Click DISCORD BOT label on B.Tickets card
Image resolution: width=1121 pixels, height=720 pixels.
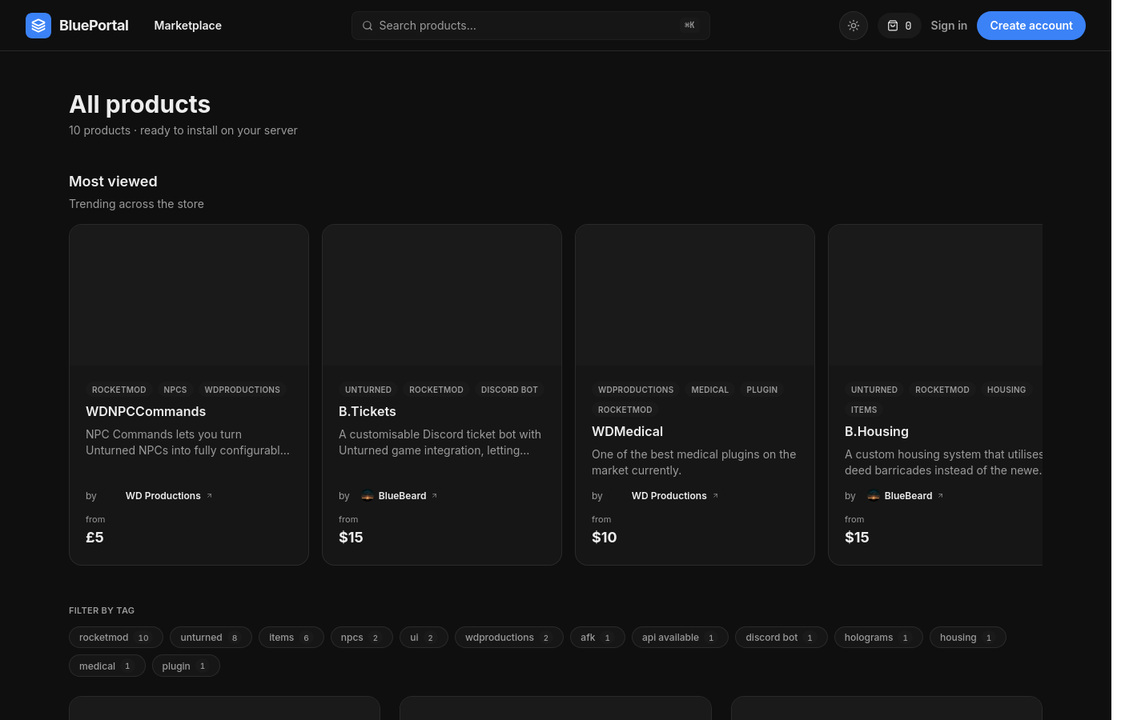click(509, 390)
